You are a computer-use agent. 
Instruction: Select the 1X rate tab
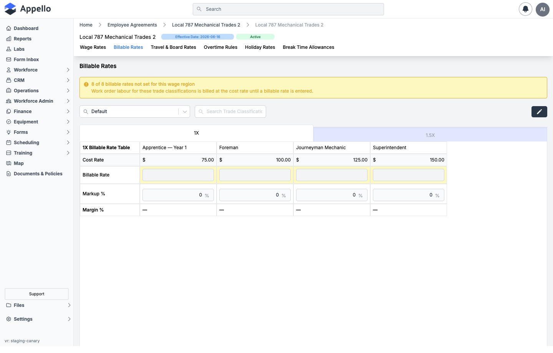pos(196,133)
